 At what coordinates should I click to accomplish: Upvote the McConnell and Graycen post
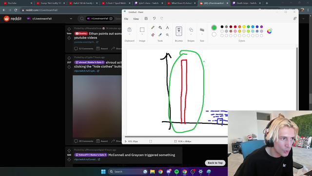69,151
